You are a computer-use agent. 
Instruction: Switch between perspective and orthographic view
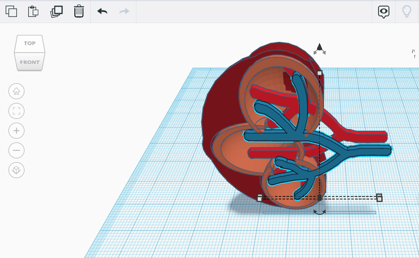(x=16, y=170)
